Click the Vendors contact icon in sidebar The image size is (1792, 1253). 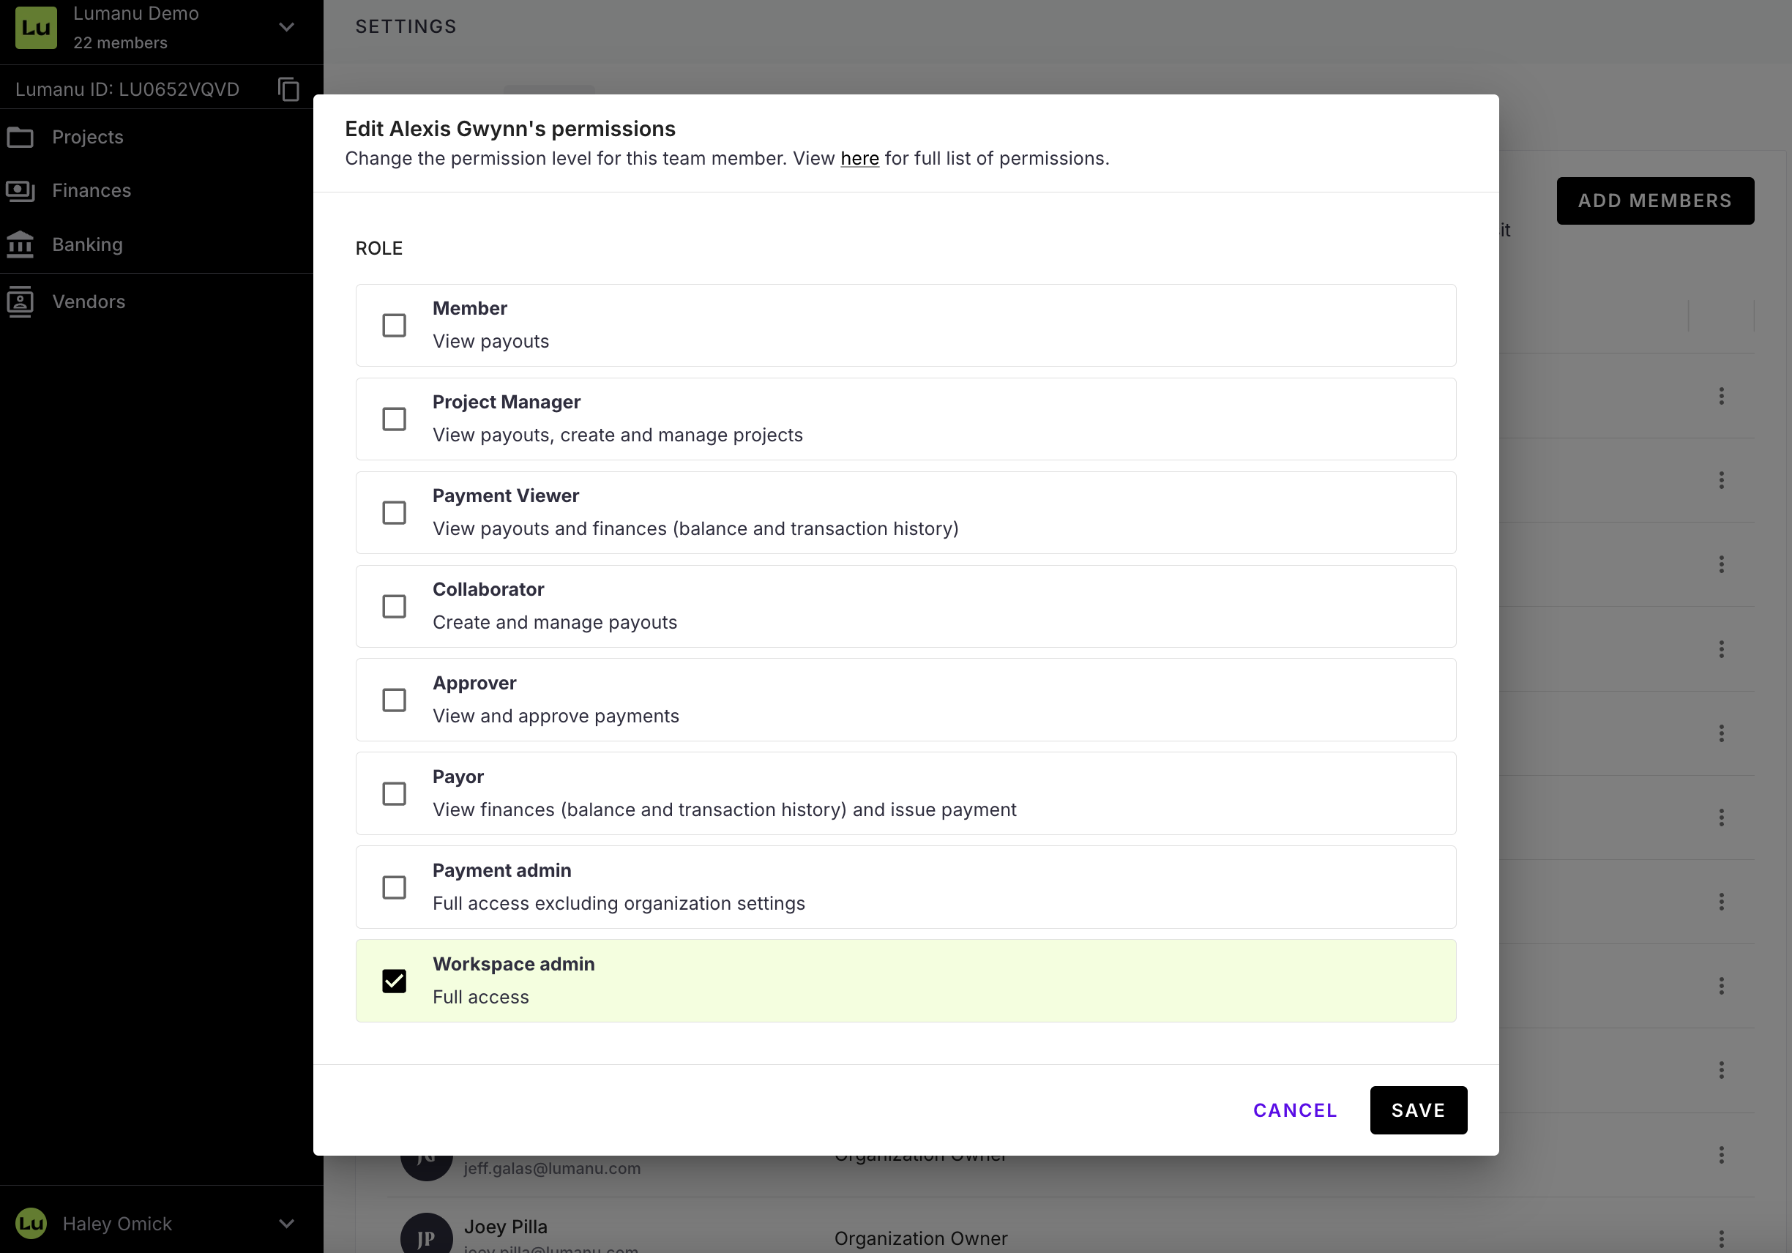click(20, 302)
